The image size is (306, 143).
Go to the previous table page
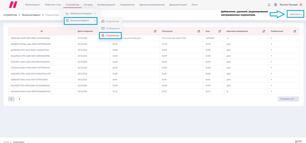tap(11, 99)
